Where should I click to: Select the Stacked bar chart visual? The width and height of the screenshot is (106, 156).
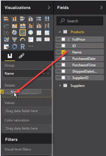(x=6, y=19)
